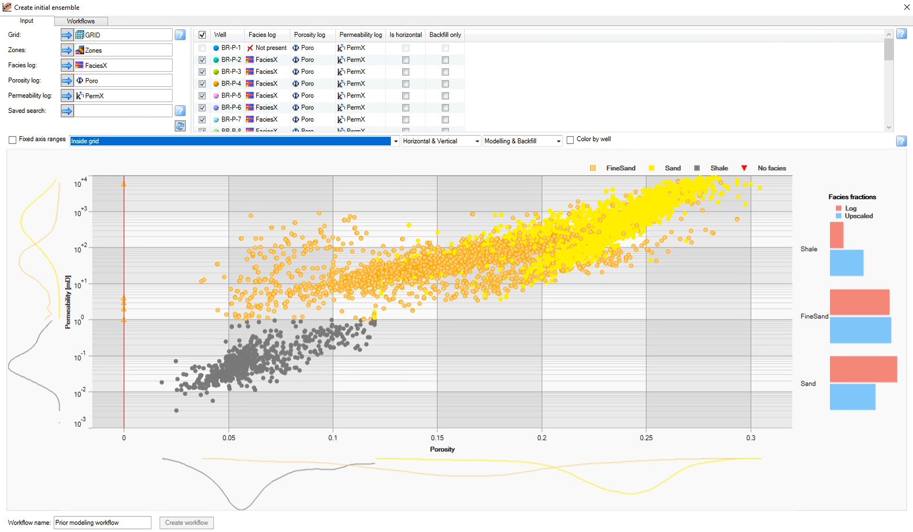
Task: Click the refresh icon below Saved search
Action: [180, 126]
